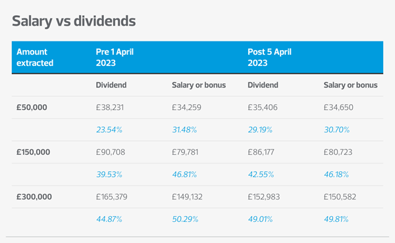Click the 'Post 5 April 2023' header
The image size is (395, 243).
point(269,57)
